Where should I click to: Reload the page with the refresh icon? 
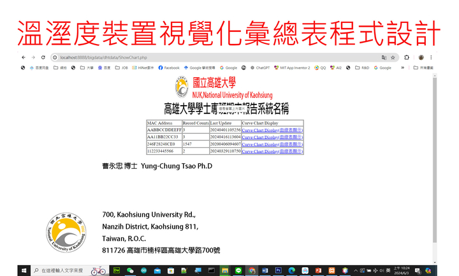click(43, 57)
